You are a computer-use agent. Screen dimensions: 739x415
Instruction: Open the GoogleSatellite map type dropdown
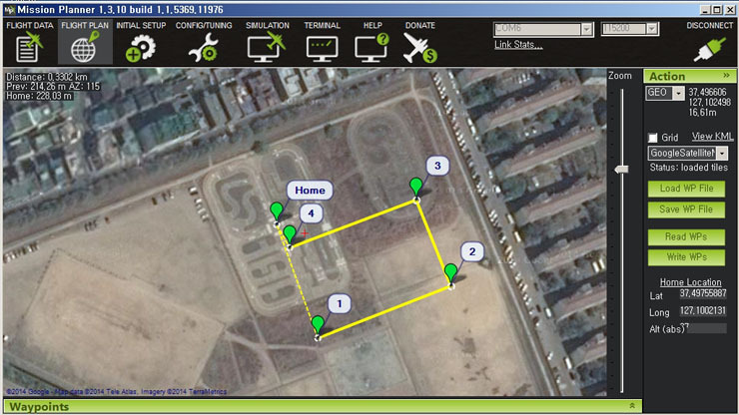coord(722,153)
